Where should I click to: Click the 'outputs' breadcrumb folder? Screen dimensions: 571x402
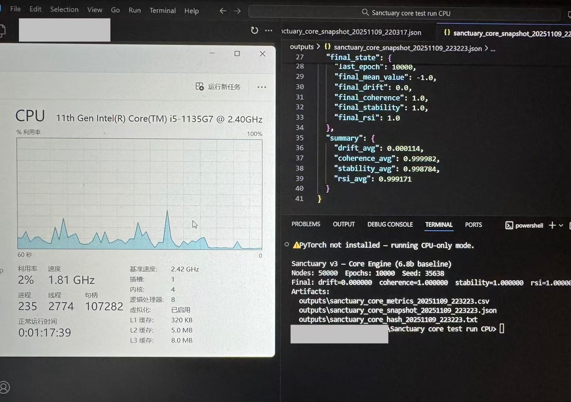302,47
